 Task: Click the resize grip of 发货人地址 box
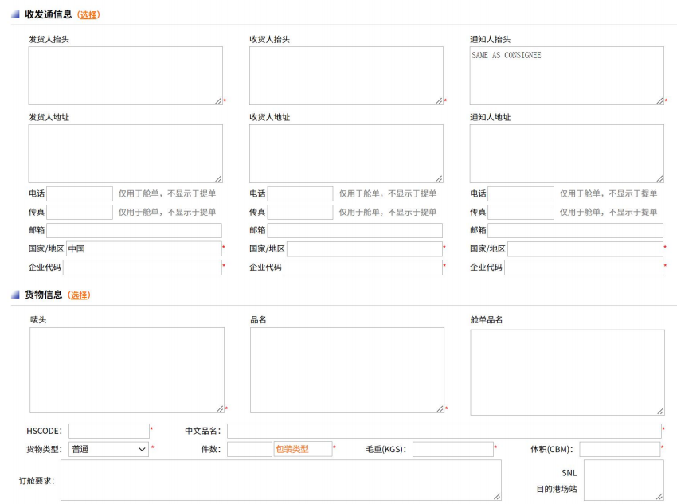click(x=219, y=179)
